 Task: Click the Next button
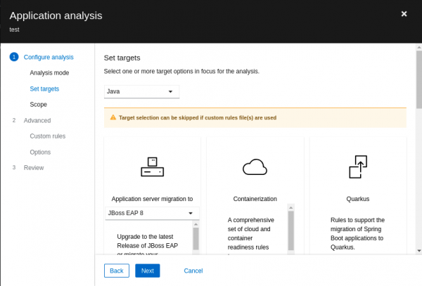pyautogui.click(x=148, y=271)
